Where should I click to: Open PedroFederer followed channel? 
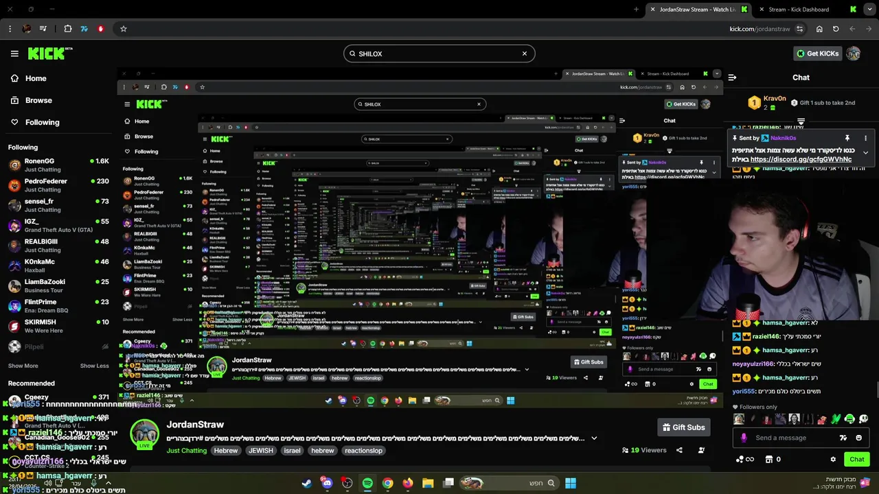tap(58, 185)
